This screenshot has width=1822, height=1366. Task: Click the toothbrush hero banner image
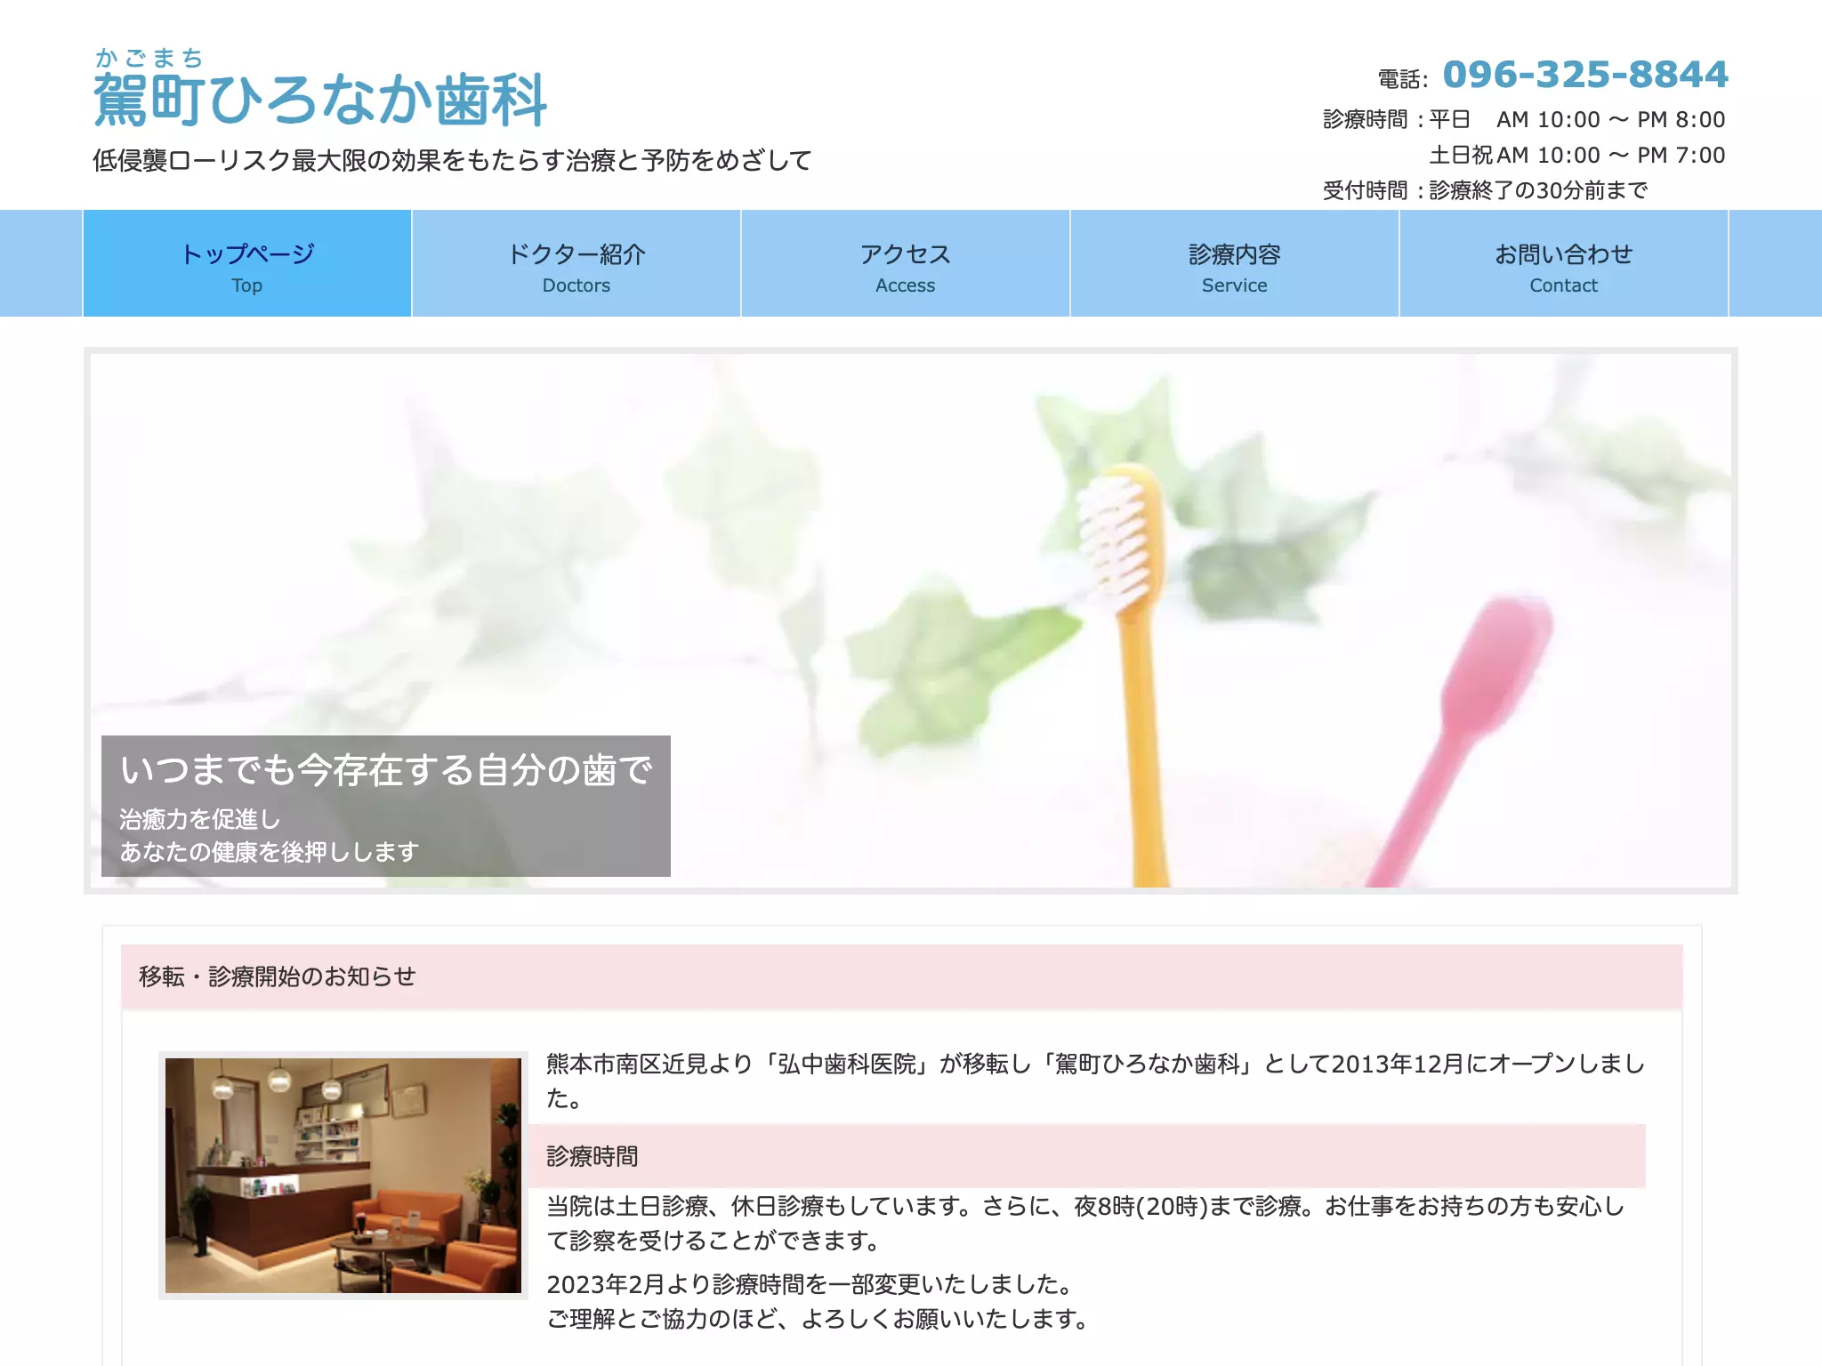click(911, 621)
